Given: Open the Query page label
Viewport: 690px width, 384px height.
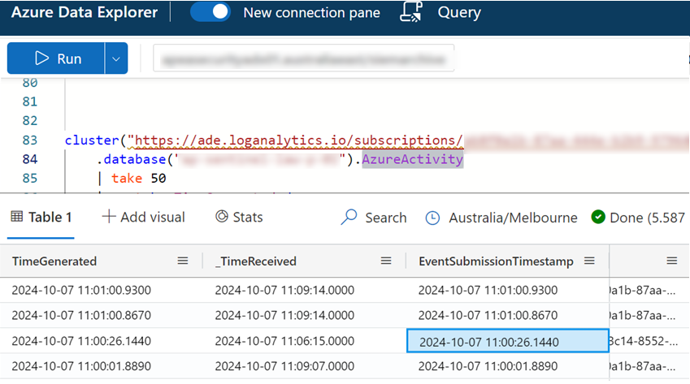Looking at the screenshot, I should [x=459, y=12].
